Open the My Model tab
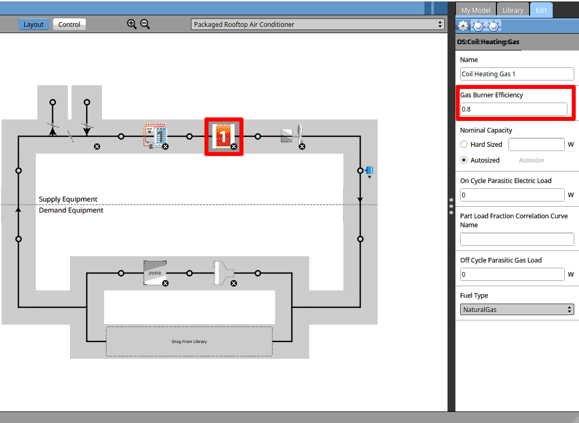The image size is (579, 423). (476, 10)
